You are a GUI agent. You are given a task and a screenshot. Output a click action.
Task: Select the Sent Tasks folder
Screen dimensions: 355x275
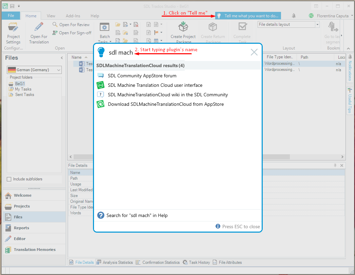(24, 95)
